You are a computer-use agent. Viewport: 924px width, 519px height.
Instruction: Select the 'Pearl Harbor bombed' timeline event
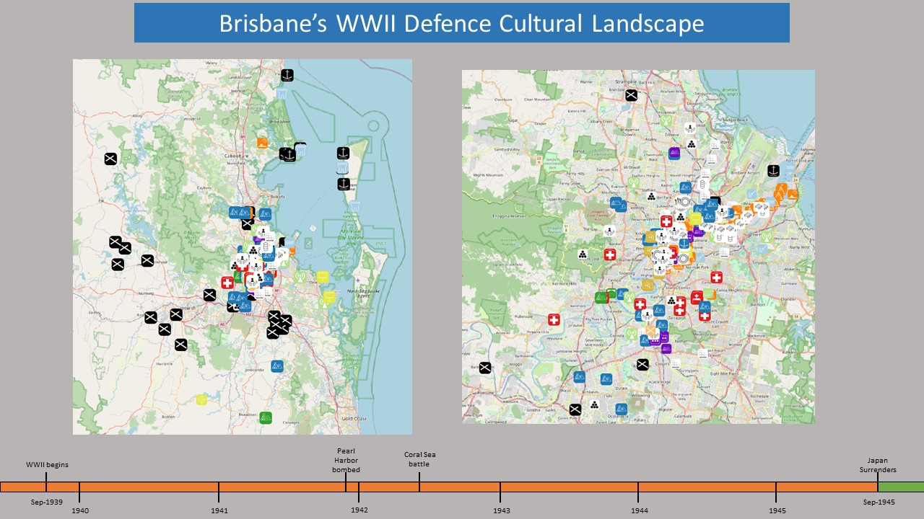click(x=346, y=461)
